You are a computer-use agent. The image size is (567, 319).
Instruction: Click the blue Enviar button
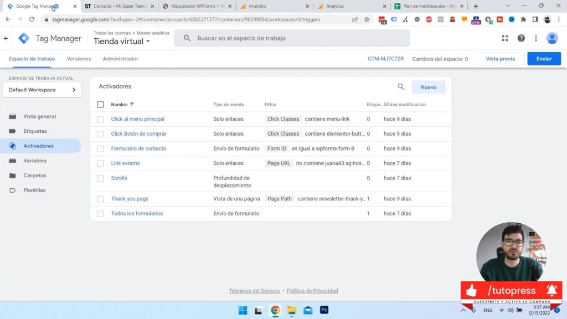coord(544,59)
